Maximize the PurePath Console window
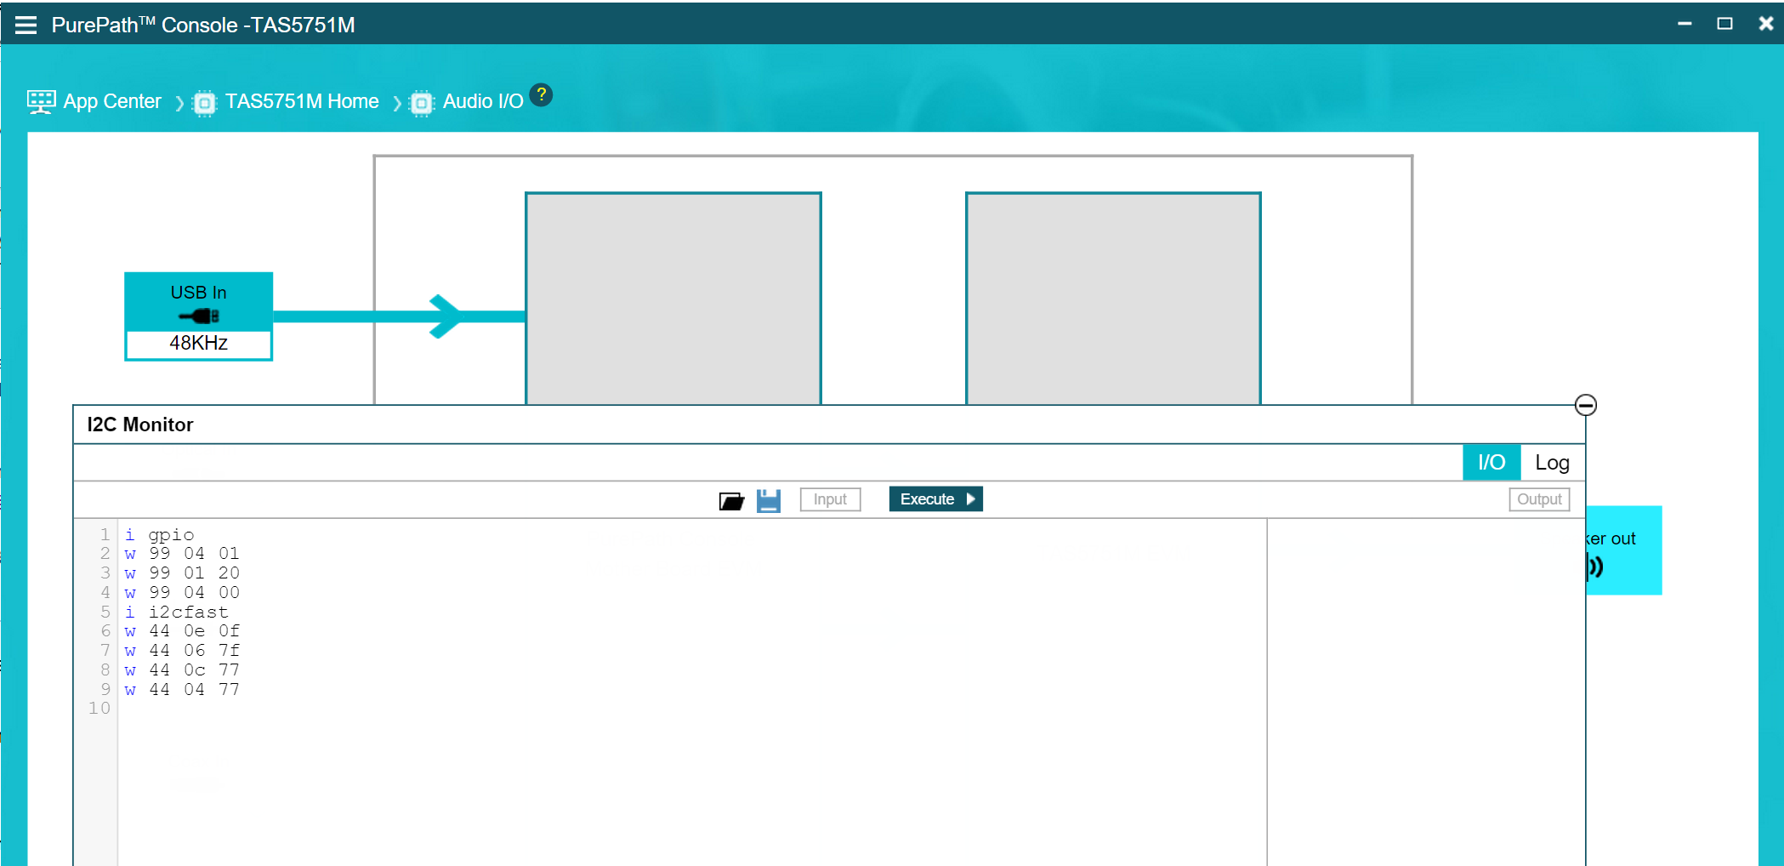Image resolution: width=1784 pixels, height=866 pixels. [1724, 24]
